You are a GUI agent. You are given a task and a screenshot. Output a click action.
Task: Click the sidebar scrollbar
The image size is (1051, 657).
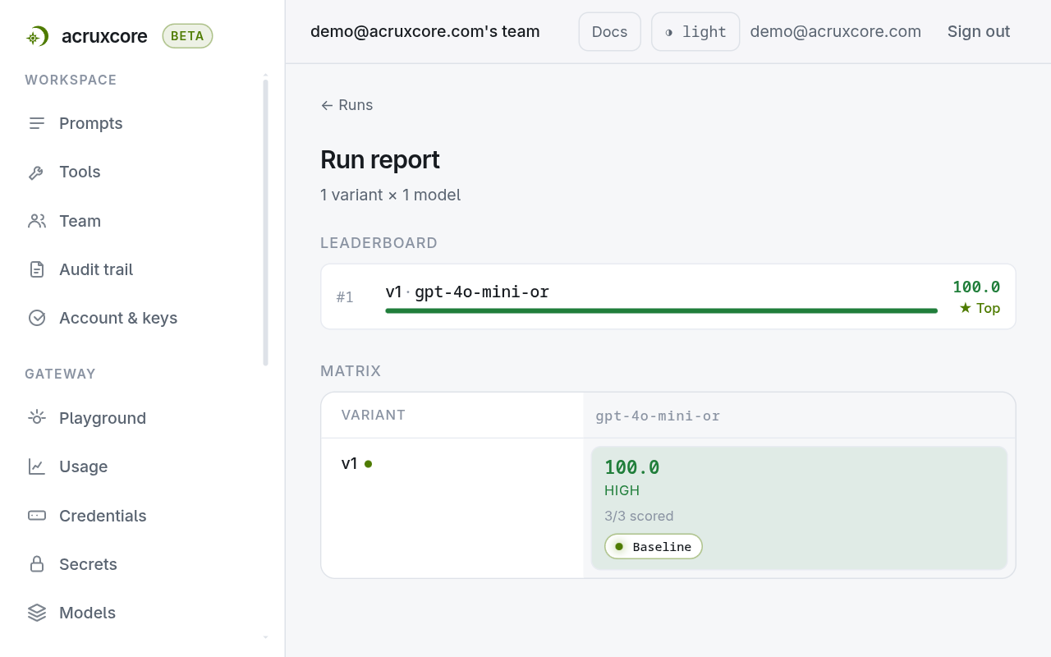[x=265, y=222]
